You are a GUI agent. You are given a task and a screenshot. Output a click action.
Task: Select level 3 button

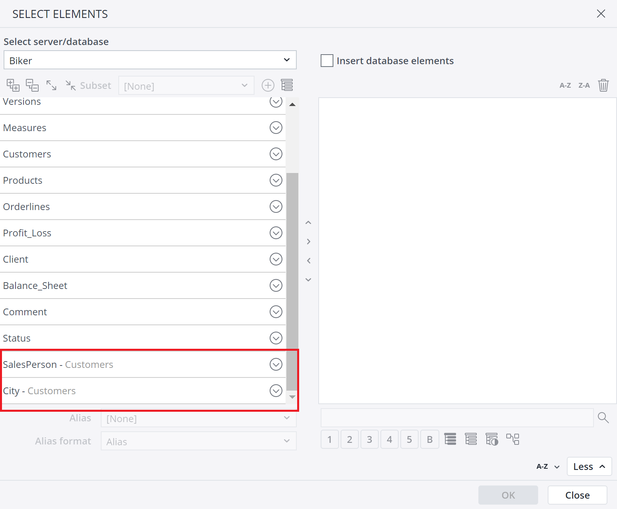[x=369, y=439]
